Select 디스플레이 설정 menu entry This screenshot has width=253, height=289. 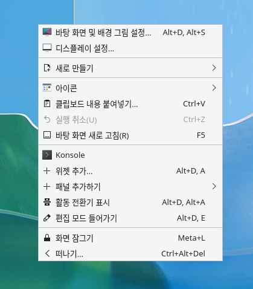coord(130,48)
